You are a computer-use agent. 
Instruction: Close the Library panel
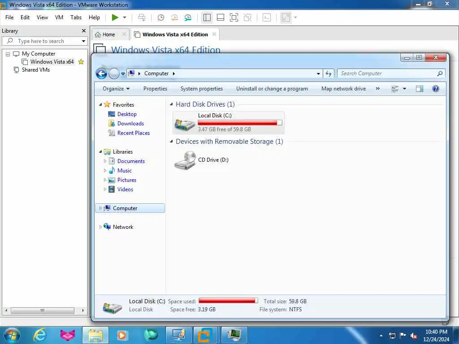pos(84,31)
